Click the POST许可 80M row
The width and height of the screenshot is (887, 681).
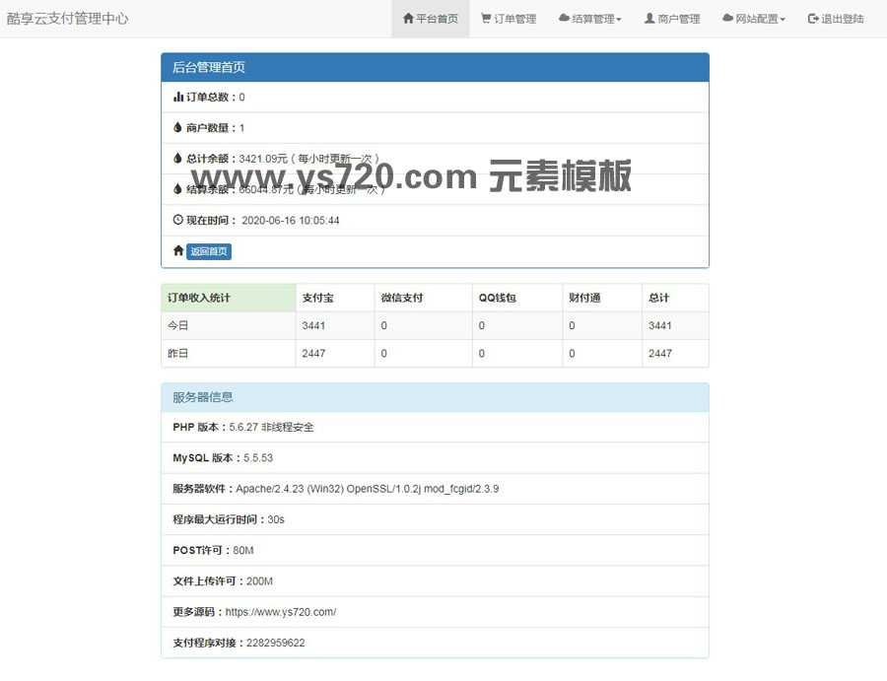click(x=435, y=550)
